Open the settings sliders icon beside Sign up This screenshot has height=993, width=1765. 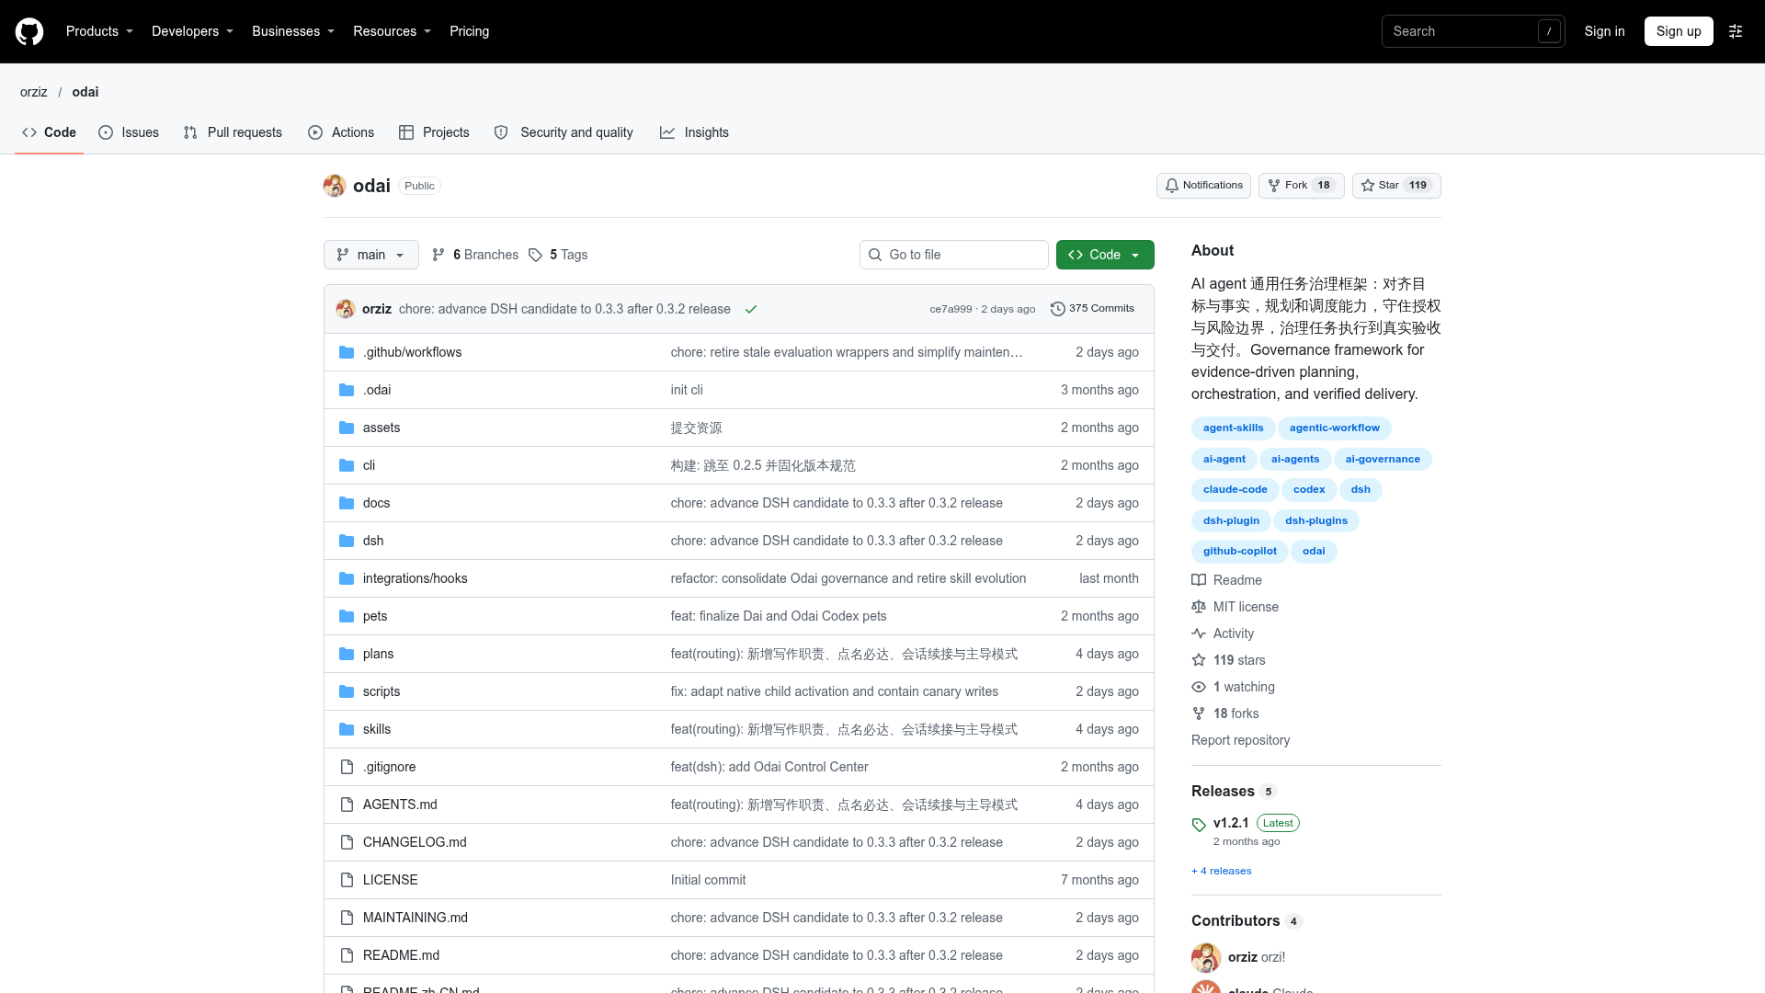pos(1736,31)
